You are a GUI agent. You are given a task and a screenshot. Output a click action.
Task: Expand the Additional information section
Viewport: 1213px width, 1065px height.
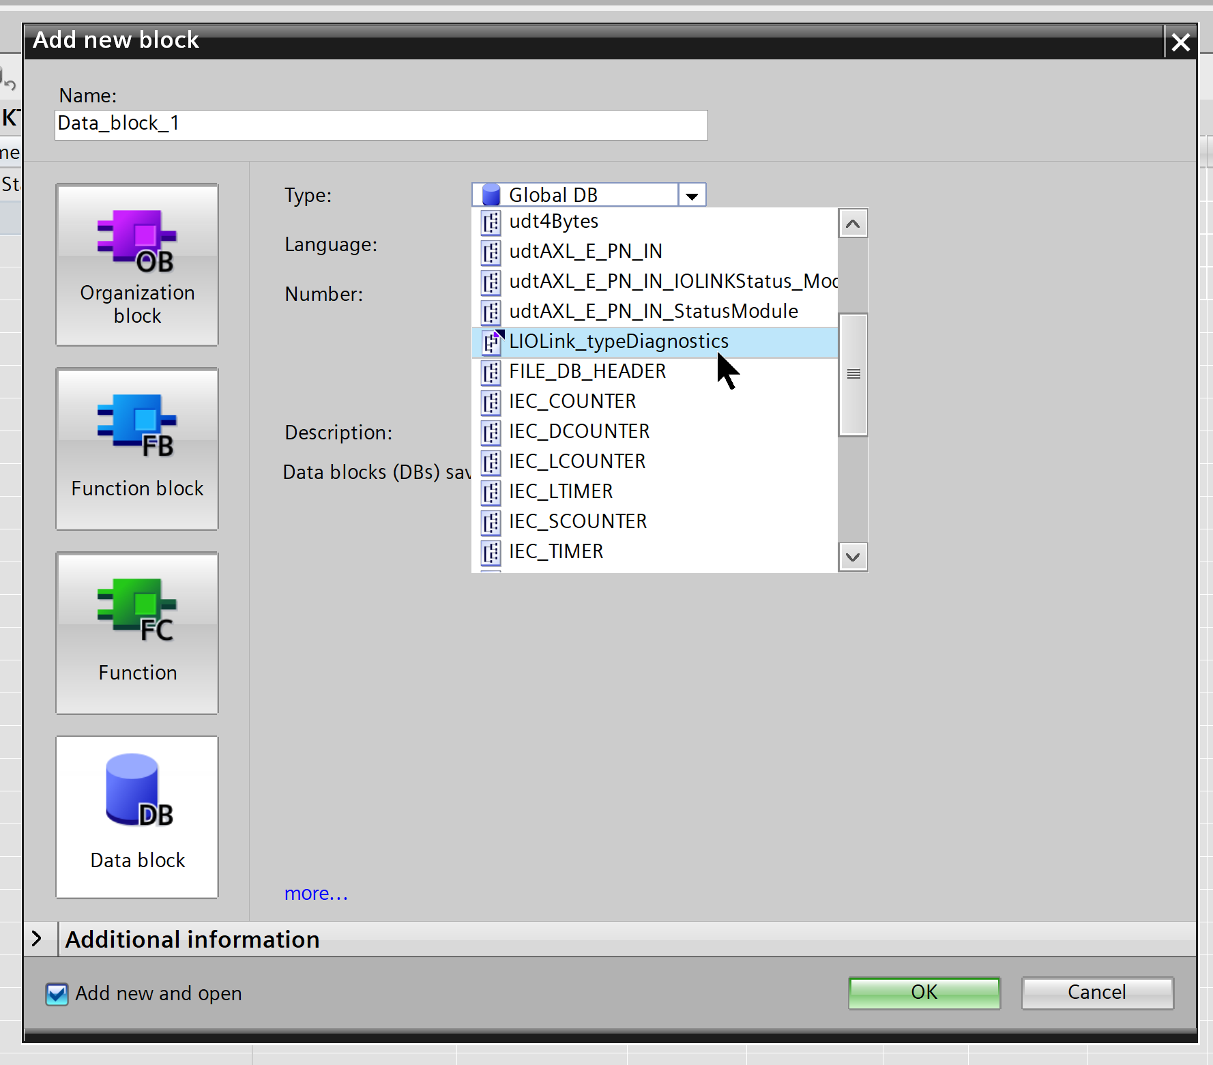(38, 939)
